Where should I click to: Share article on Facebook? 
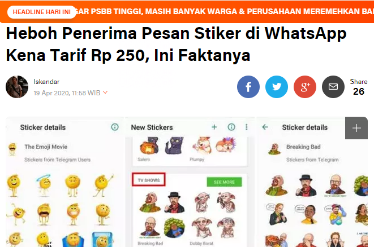point(248,87)
